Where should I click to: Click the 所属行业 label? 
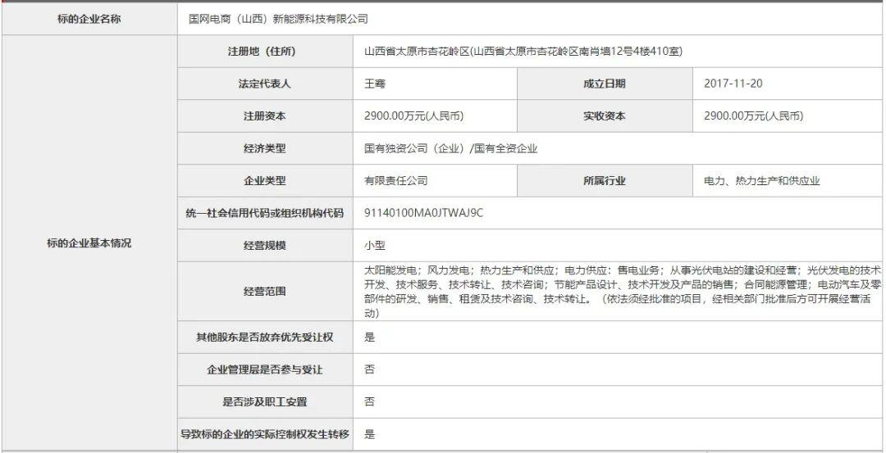(x=605, y=181)
